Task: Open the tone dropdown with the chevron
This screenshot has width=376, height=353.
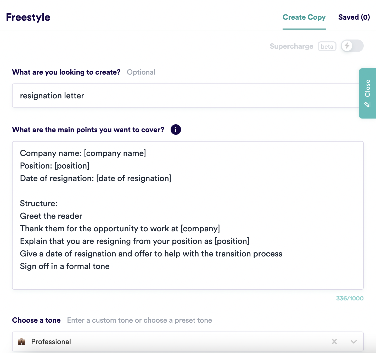Action: (x=354, y=341)
